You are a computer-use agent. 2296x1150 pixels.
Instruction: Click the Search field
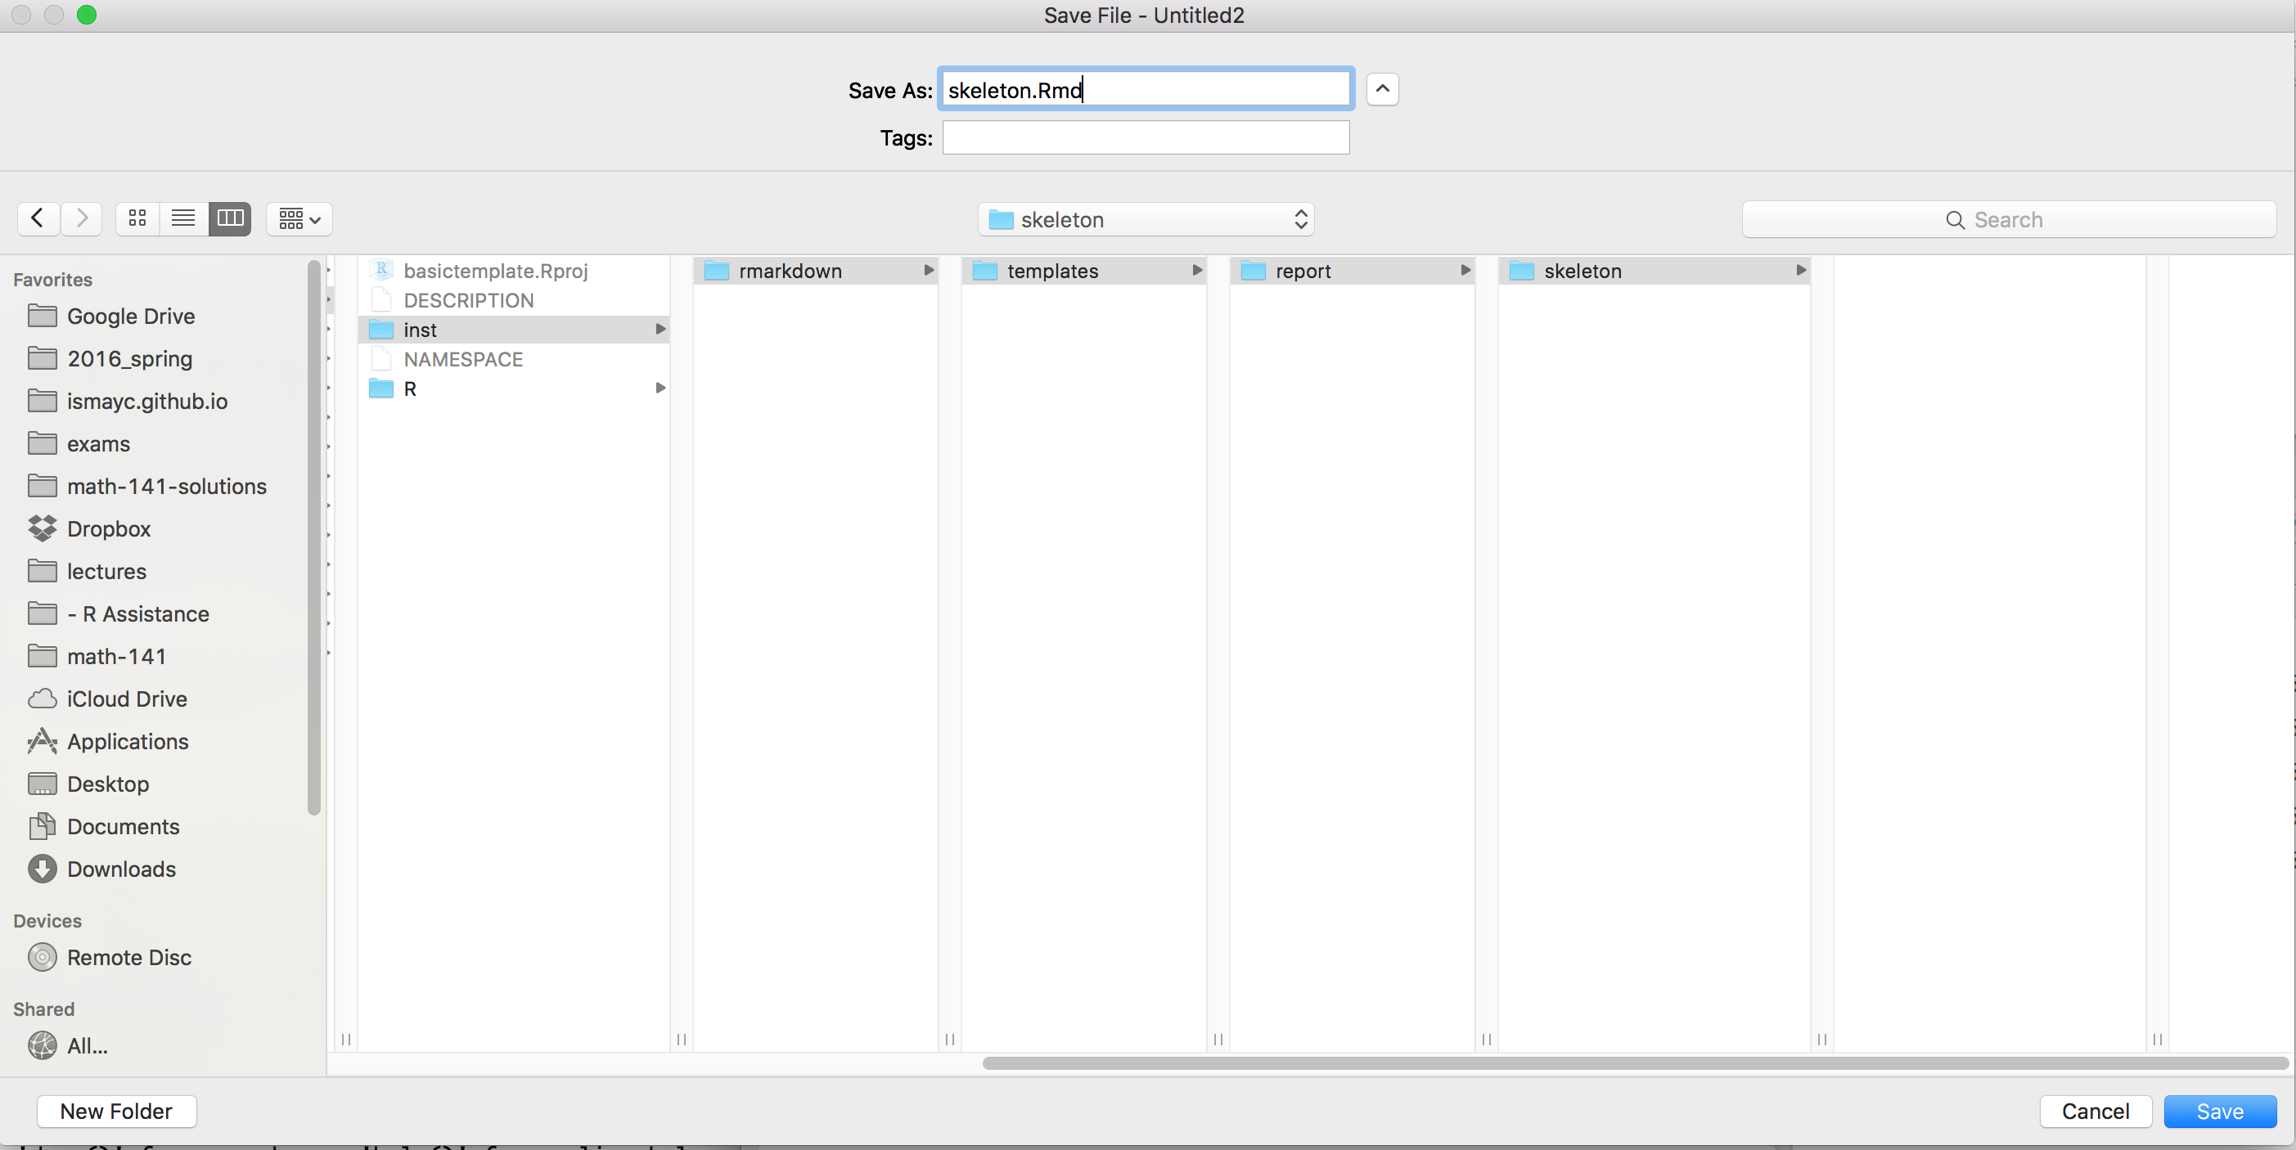coord(2008,220)
